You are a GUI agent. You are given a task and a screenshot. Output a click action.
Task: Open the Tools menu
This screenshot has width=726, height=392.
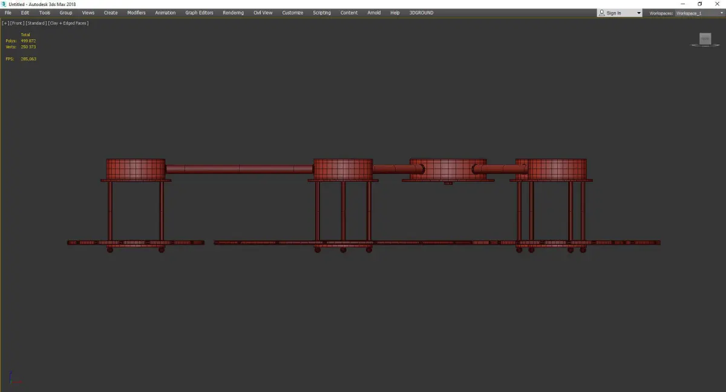coord(45,13)
